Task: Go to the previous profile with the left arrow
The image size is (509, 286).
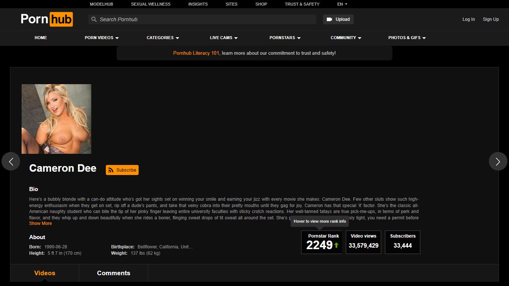Action: point(11,161)
